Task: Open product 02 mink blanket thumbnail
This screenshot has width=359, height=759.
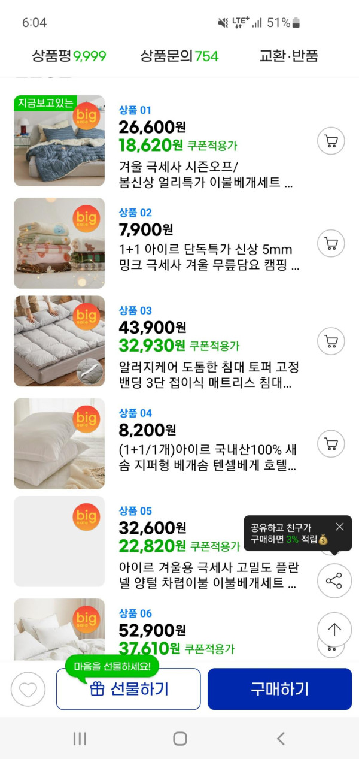Action: (59, 243)
